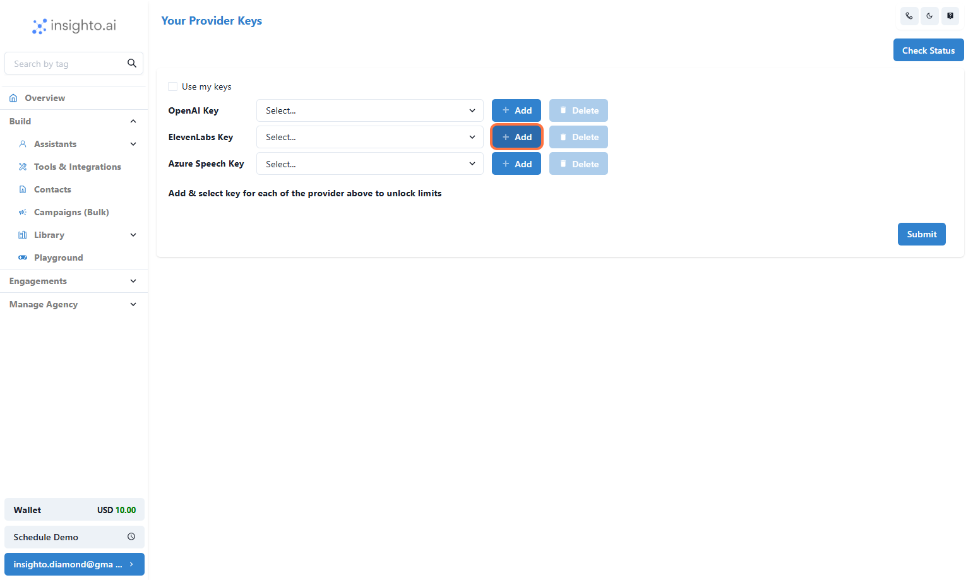Click plus icon in Azure Speech Add button
The height and width of the screenshot is (580, 973).
tap(506, 163)
